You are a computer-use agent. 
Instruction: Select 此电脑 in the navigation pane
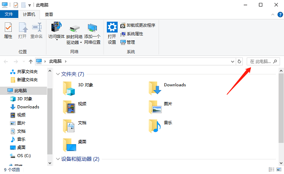pyautogui.click(x=24, y=91)
